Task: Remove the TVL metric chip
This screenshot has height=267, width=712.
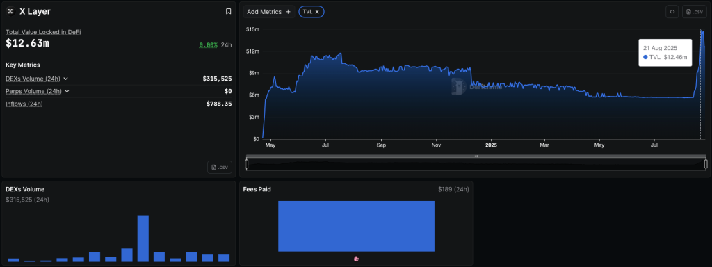Action: 317,12
